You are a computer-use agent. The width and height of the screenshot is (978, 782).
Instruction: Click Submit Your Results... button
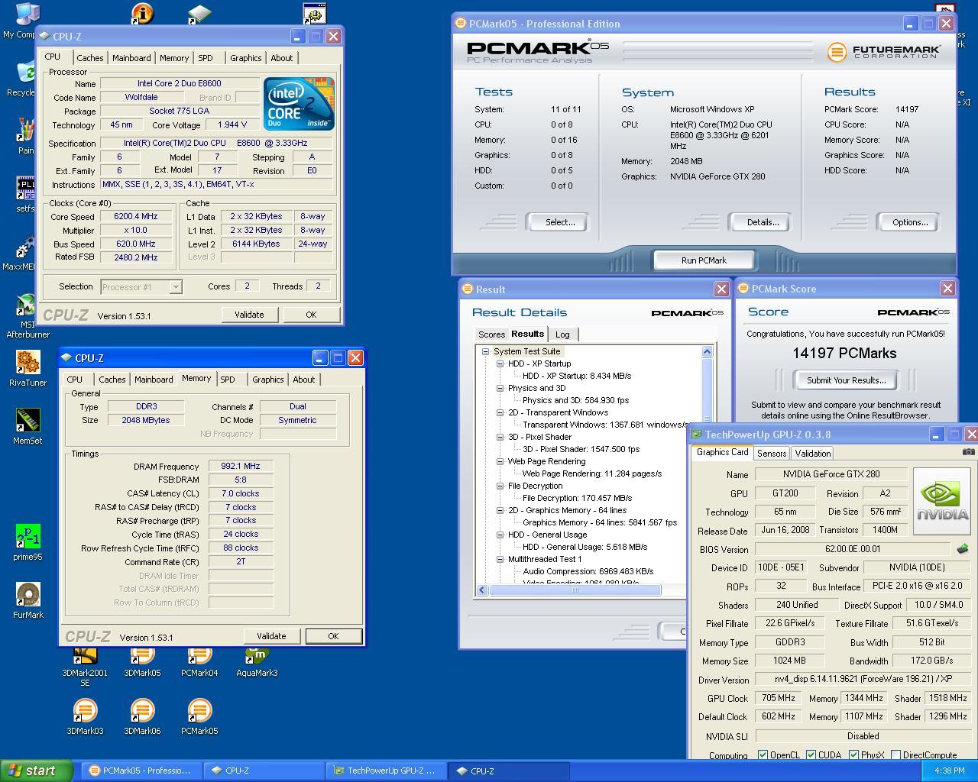pyautogui.click(x=847, y=380)
